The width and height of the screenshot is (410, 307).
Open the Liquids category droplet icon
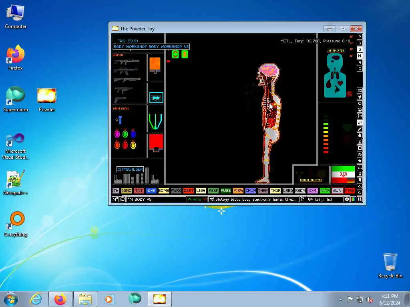tap(360, 135)
